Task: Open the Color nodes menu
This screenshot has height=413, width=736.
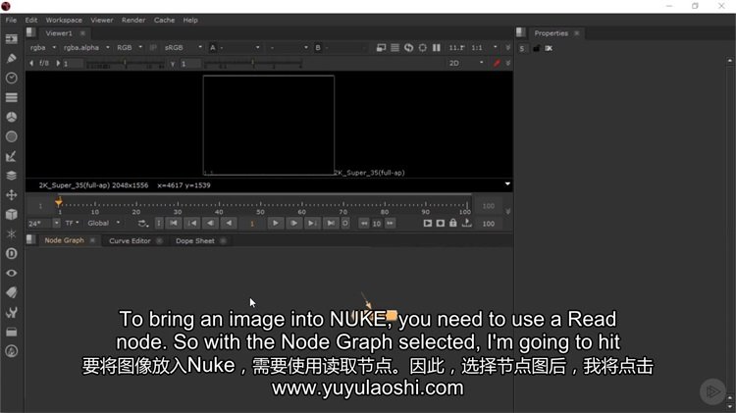Action: coord(11,117)
